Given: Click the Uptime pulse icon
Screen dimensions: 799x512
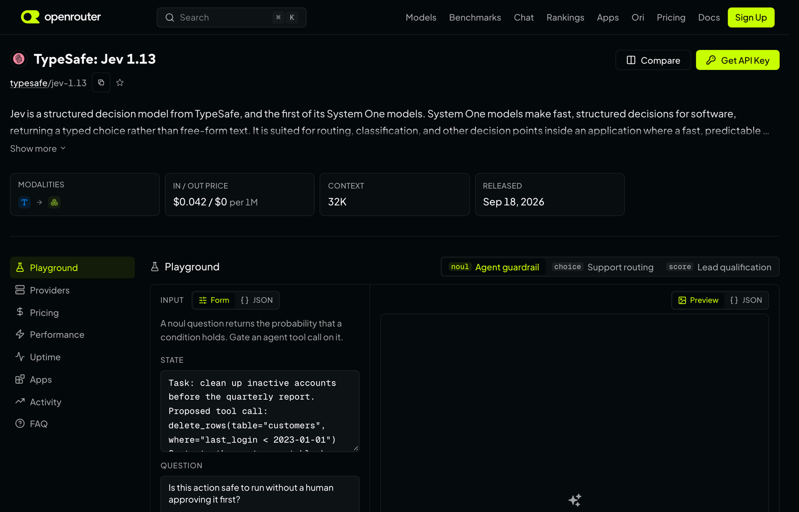Looking at the screenshot, I should [x=20, y=357].
